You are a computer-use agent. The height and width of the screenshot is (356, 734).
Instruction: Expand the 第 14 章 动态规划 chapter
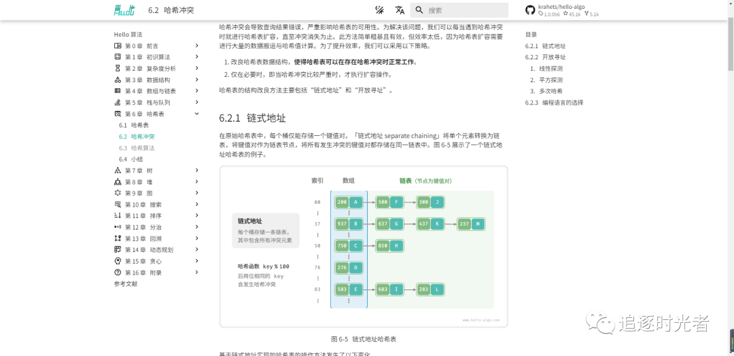click(197, 250)
